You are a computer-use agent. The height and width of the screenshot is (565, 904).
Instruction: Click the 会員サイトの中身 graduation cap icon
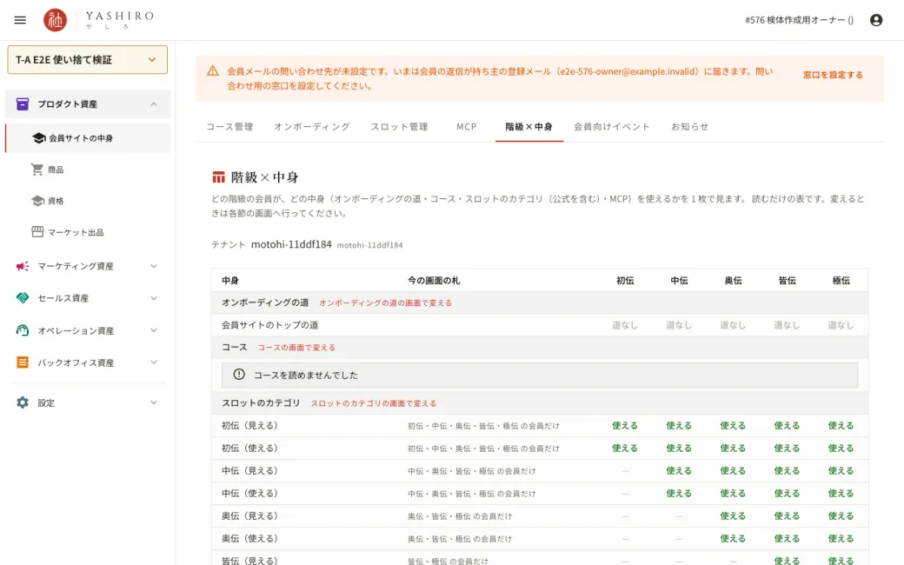(x=38, y=138)
